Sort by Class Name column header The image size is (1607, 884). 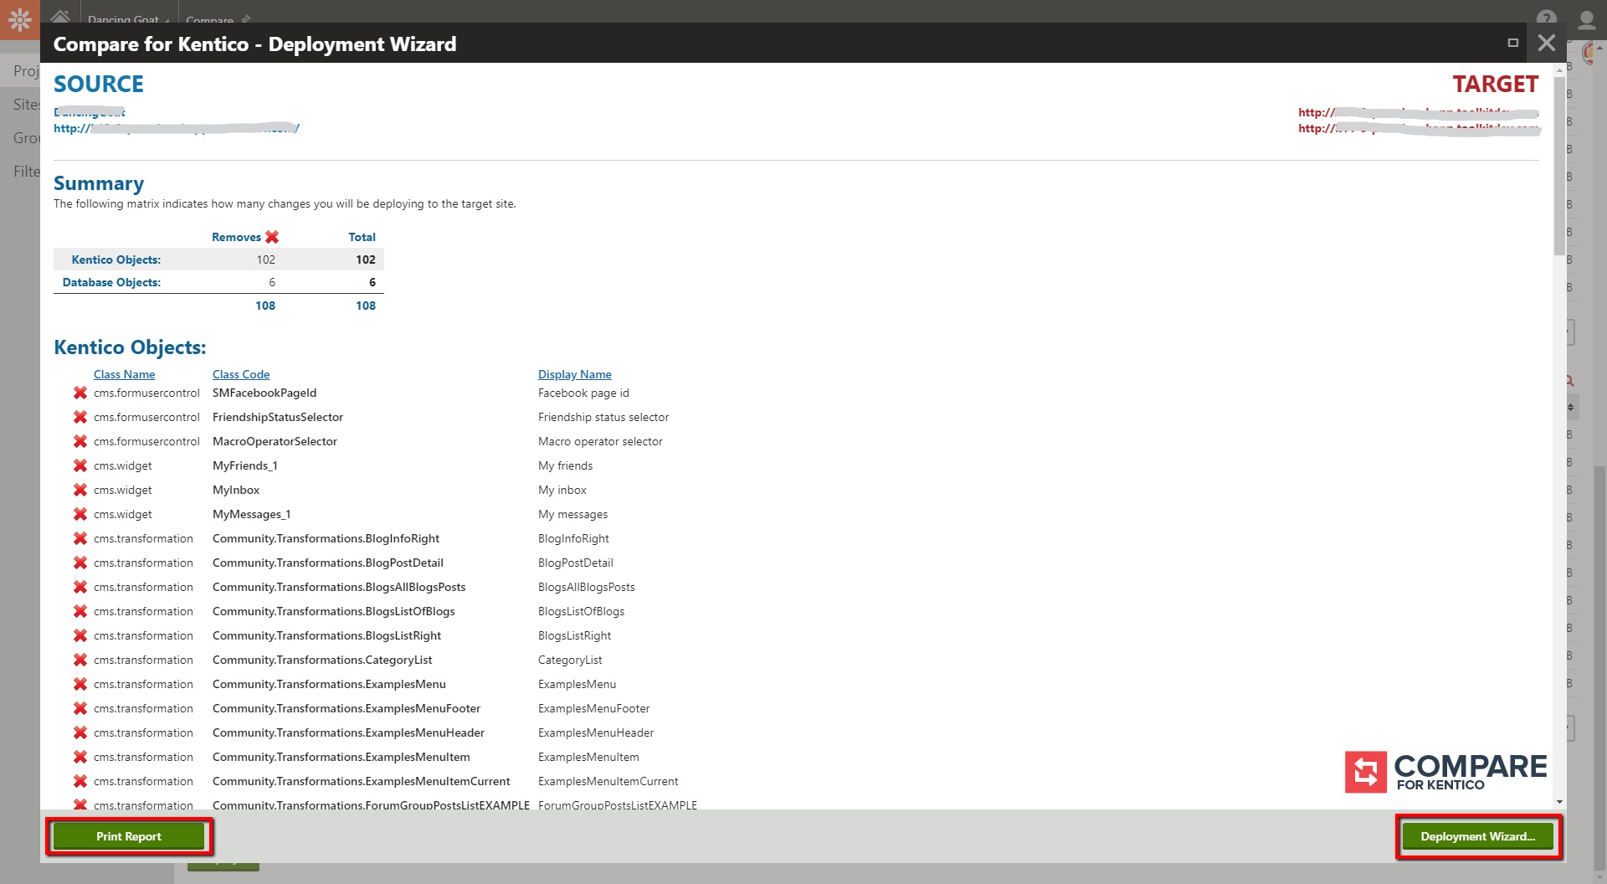pyautogui.click(x=124, y=374)
